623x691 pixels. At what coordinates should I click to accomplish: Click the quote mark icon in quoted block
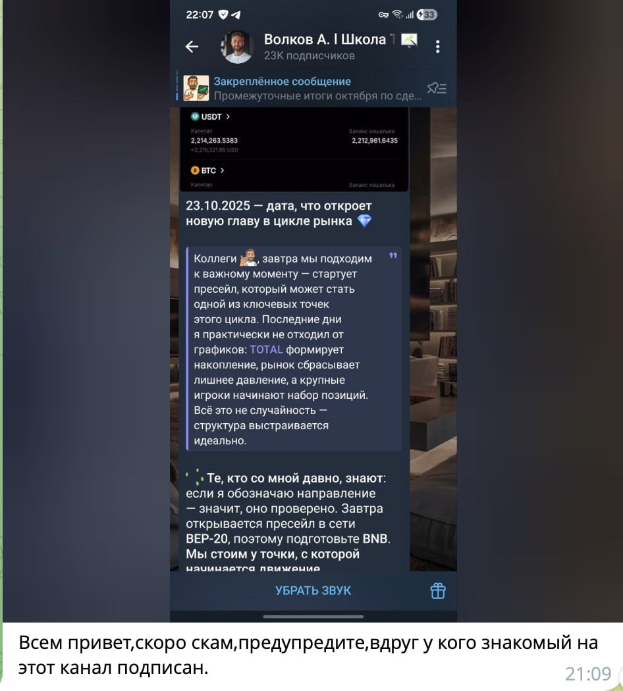pyautogui.click(x=393, y=255)
